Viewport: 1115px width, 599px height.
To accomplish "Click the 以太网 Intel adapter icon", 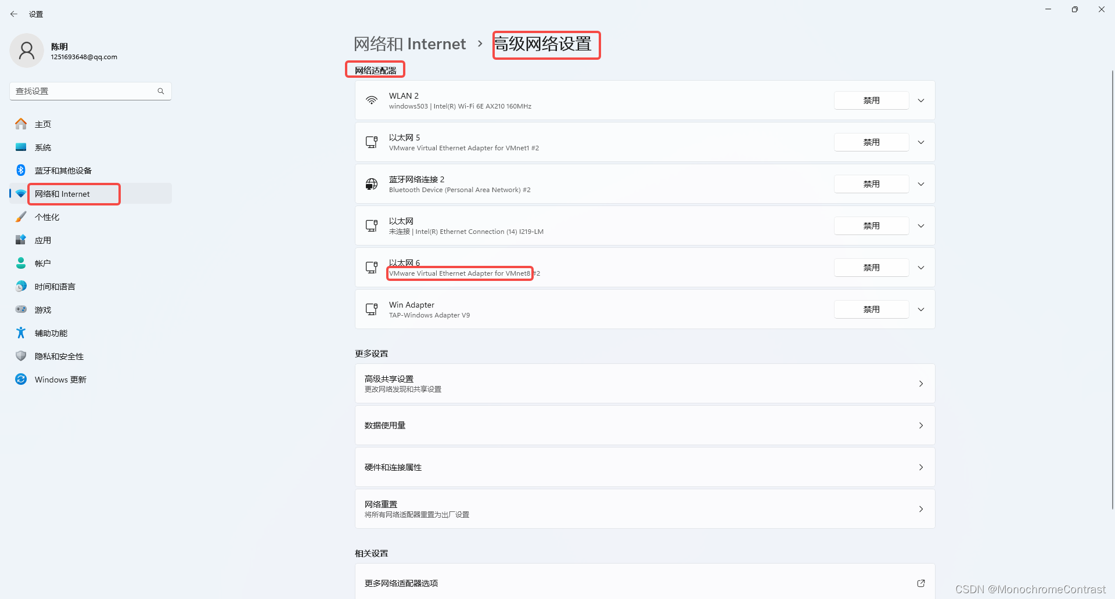I will click(372, 226).
